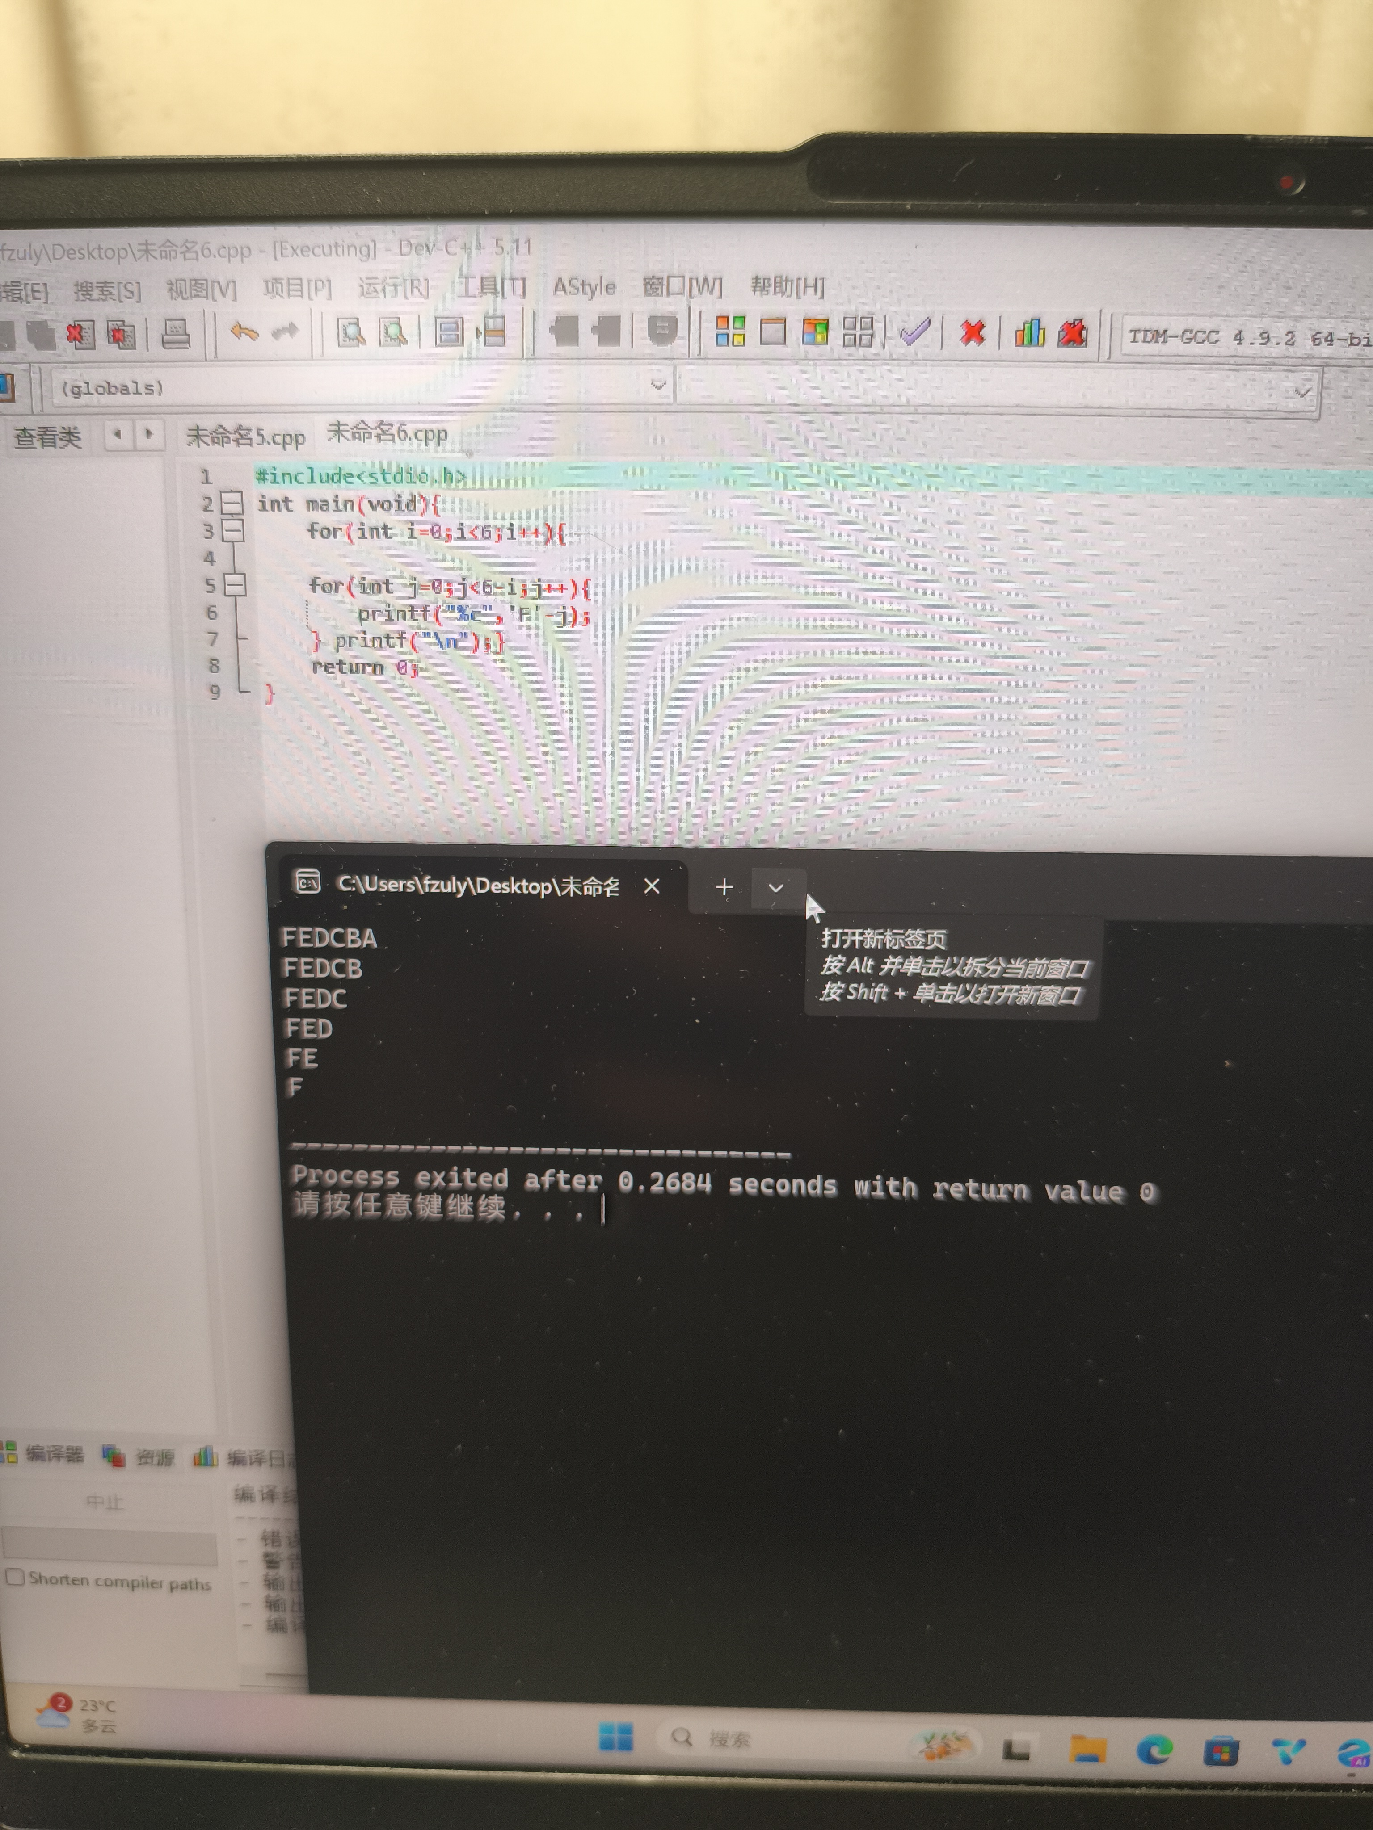Click the Windows Start button
The image size is (1373, 1830).
615,1737
